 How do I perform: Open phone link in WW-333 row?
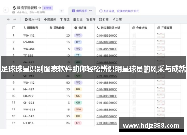(107, 110)
